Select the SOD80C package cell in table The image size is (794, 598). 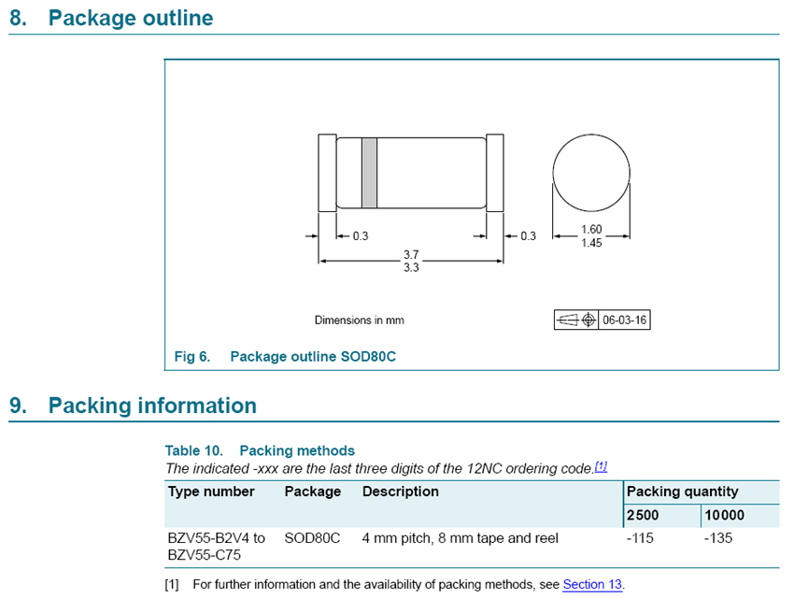(x=312, y=538)
